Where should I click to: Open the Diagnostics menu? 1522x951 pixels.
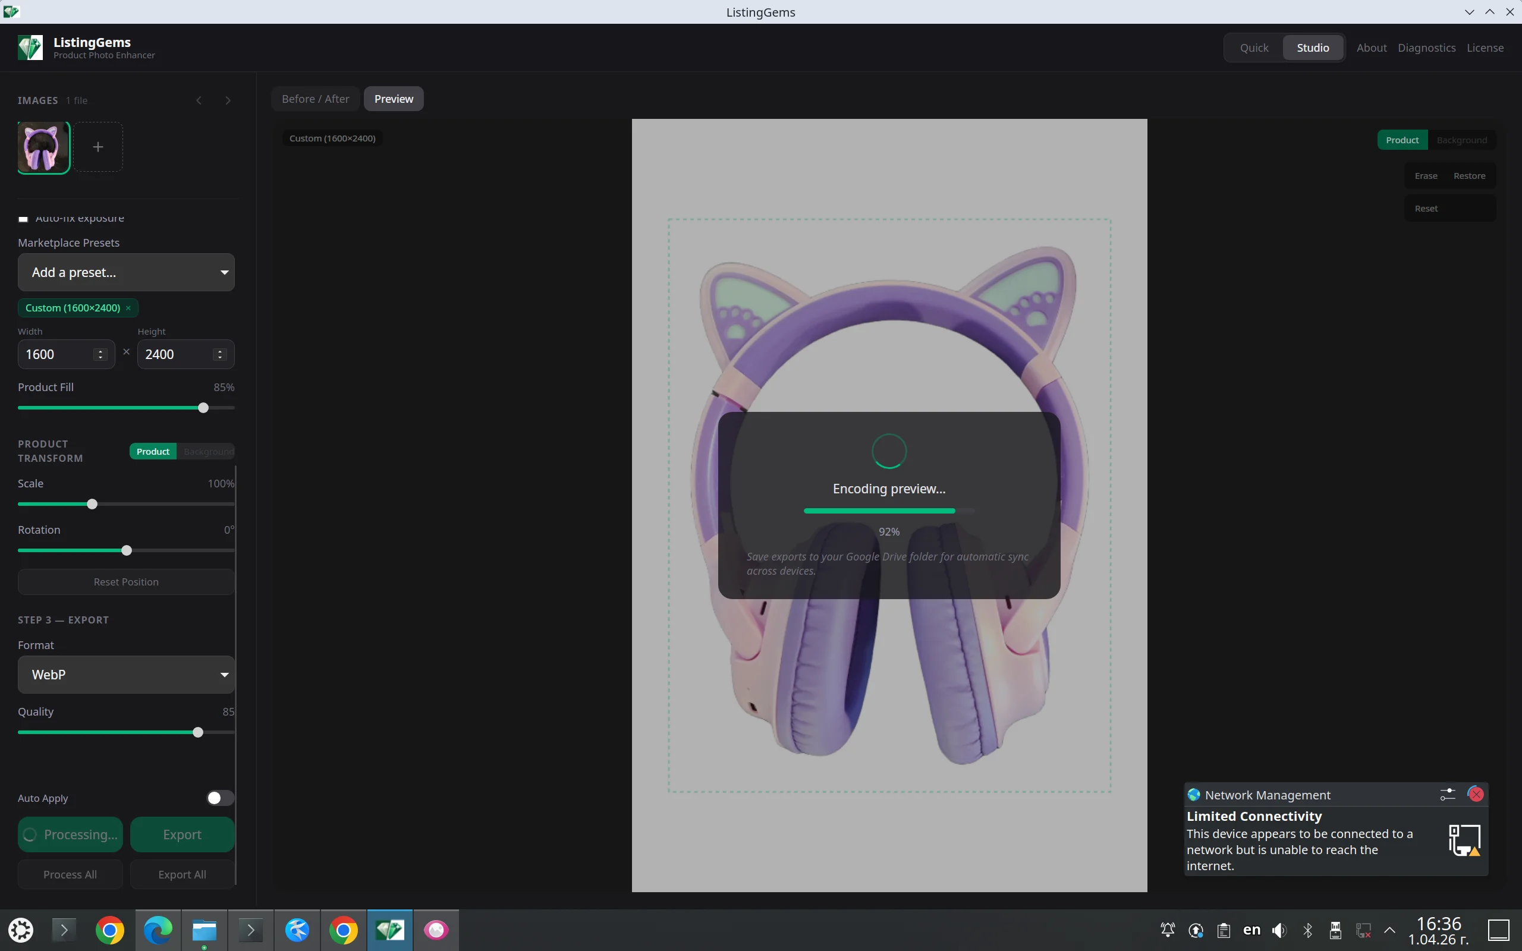point(1426,47)
